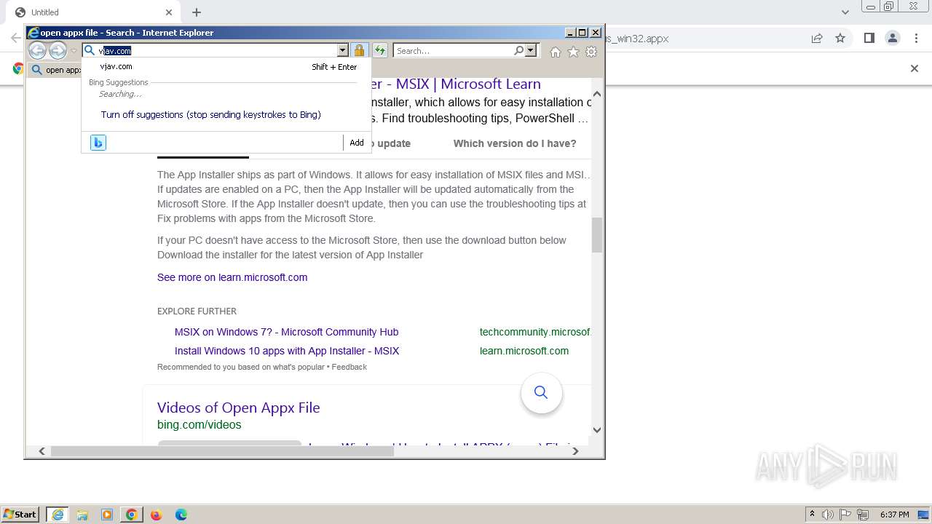Click right arrow of horizontal scrollbar
The height and width of the screenshot is (524, 932).
[x=575, y=451]
